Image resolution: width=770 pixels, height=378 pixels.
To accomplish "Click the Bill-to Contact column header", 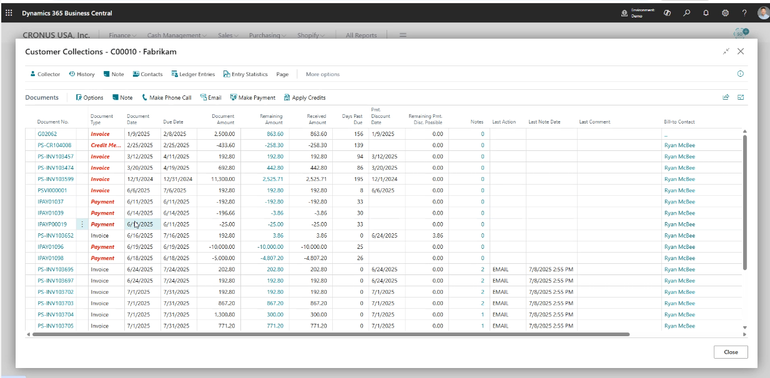I will pyautogui.click(x=679, y=122).
